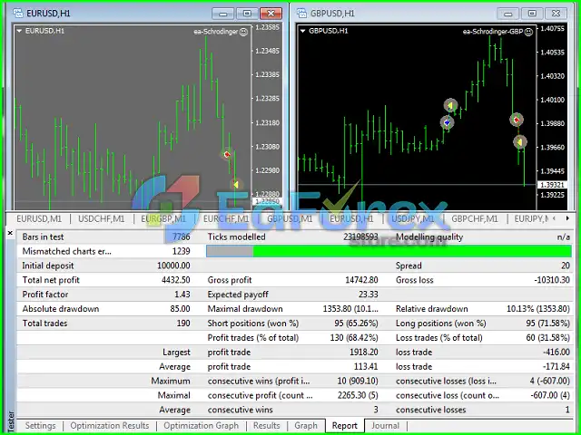Click the ea-Schrodinger-GBP smiley face icon
581x435 pixels.
click(x=528, y=32)
